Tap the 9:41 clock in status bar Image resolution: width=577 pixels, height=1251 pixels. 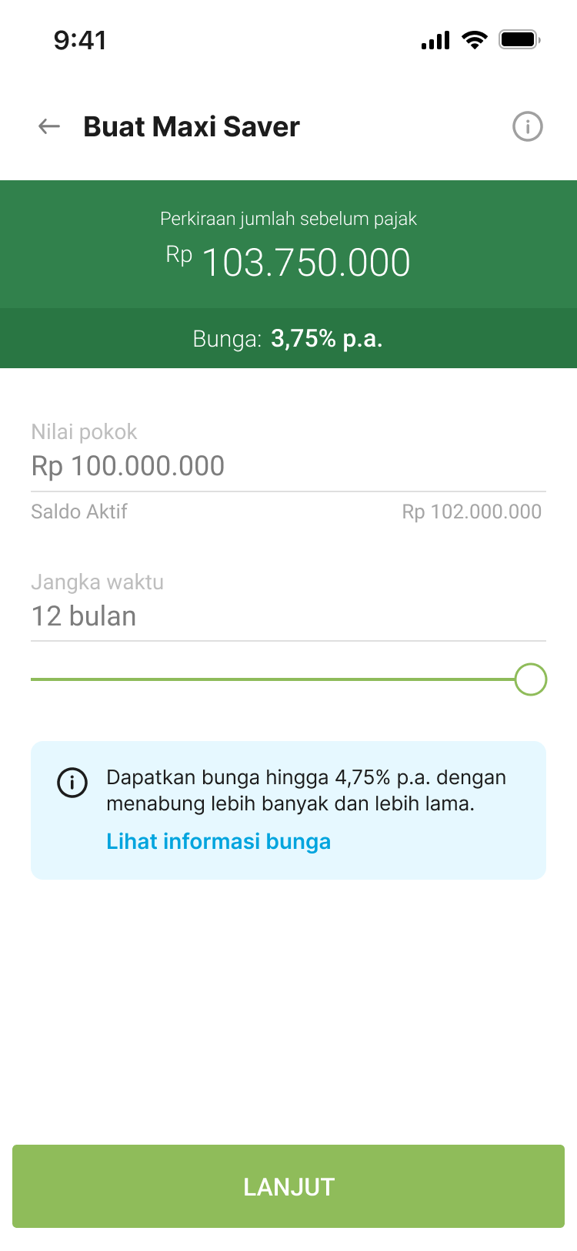tap(80, 40)
